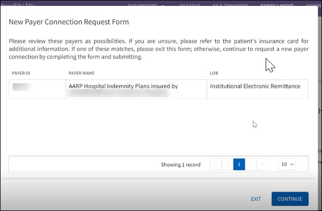The width and height of the screenshot is (322, 211).
Task: Go to the next results page
Action: pos(251,164)
